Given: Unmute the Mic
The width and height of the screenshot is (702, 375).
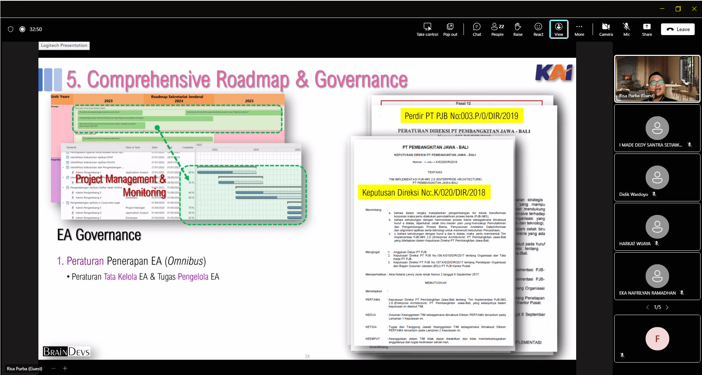Looking at the screenshot, I should [627, 29].
